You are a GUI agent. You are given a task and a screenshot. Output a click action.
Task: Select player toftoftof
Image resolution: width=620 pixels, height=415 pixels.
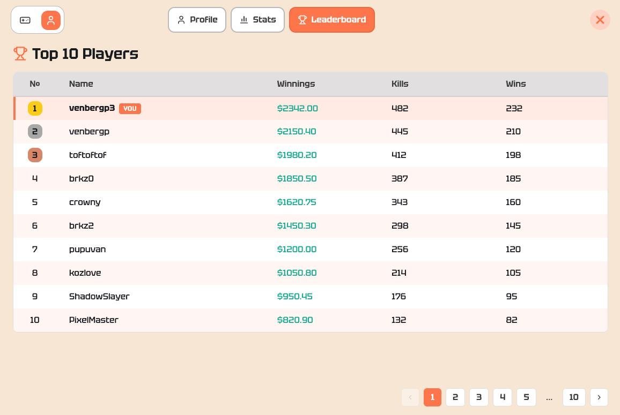click(88, 155)
